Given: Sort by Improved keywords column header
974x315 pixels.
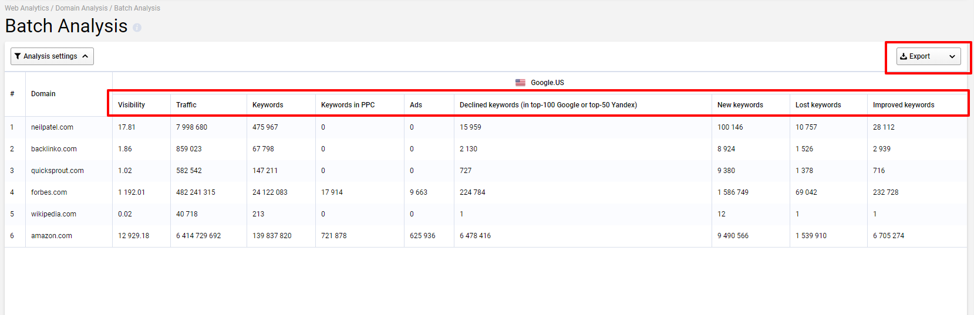Looking at the screenshot, I should pos(904,105).
